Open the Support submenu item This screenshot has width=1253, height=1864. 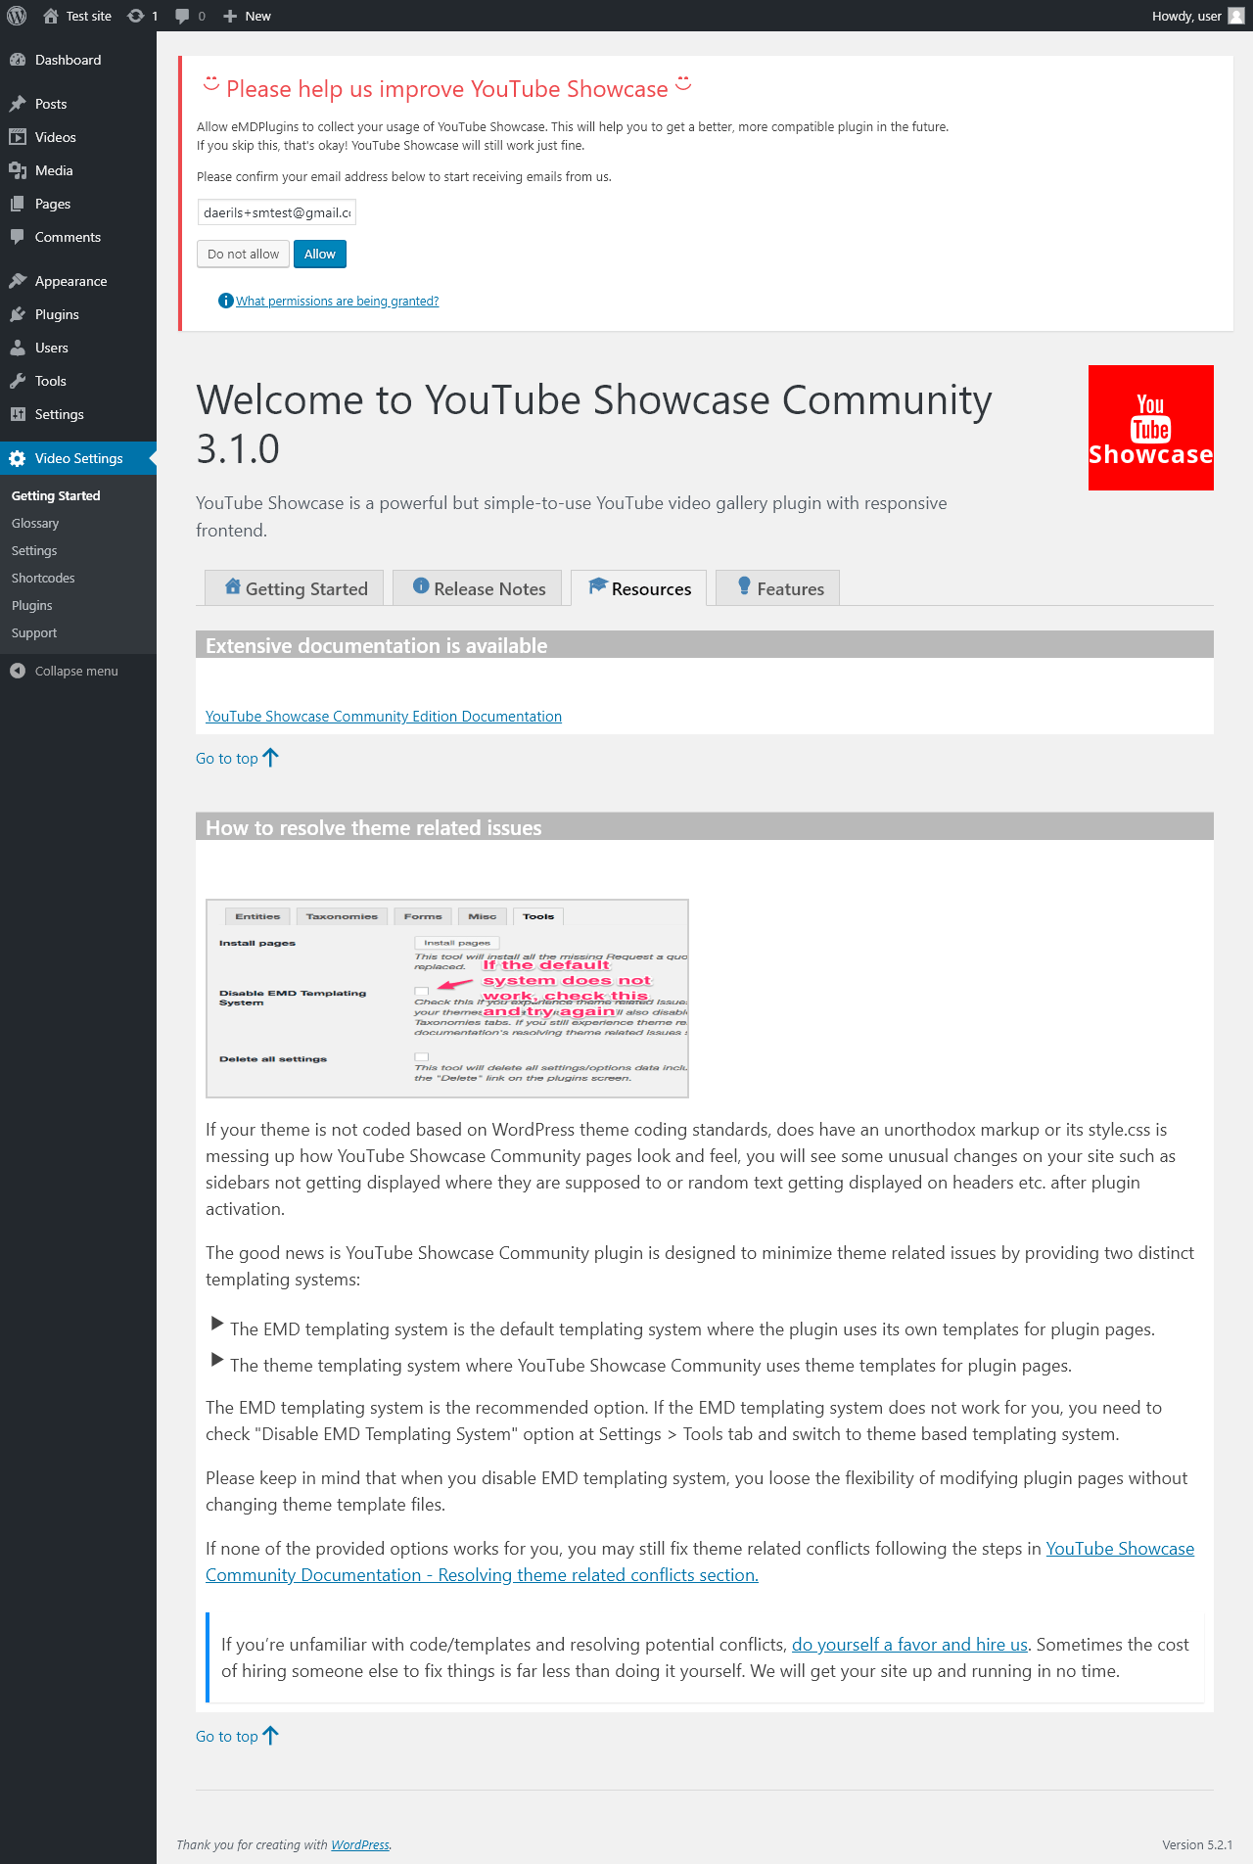tap(34, 633)
